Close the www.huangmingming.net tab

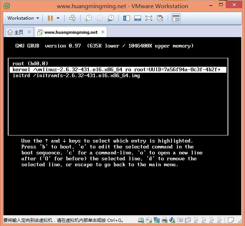[x=103, y=32]
